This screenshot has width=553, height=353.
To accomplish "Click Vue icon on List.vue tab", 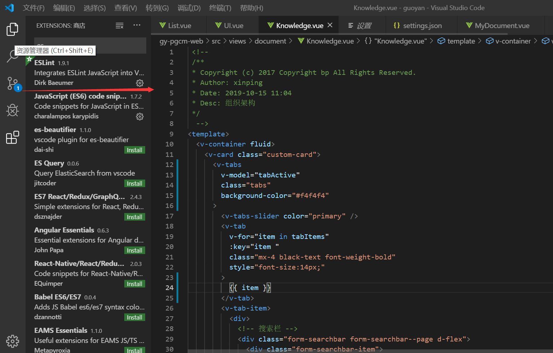I will pos(163,25).
